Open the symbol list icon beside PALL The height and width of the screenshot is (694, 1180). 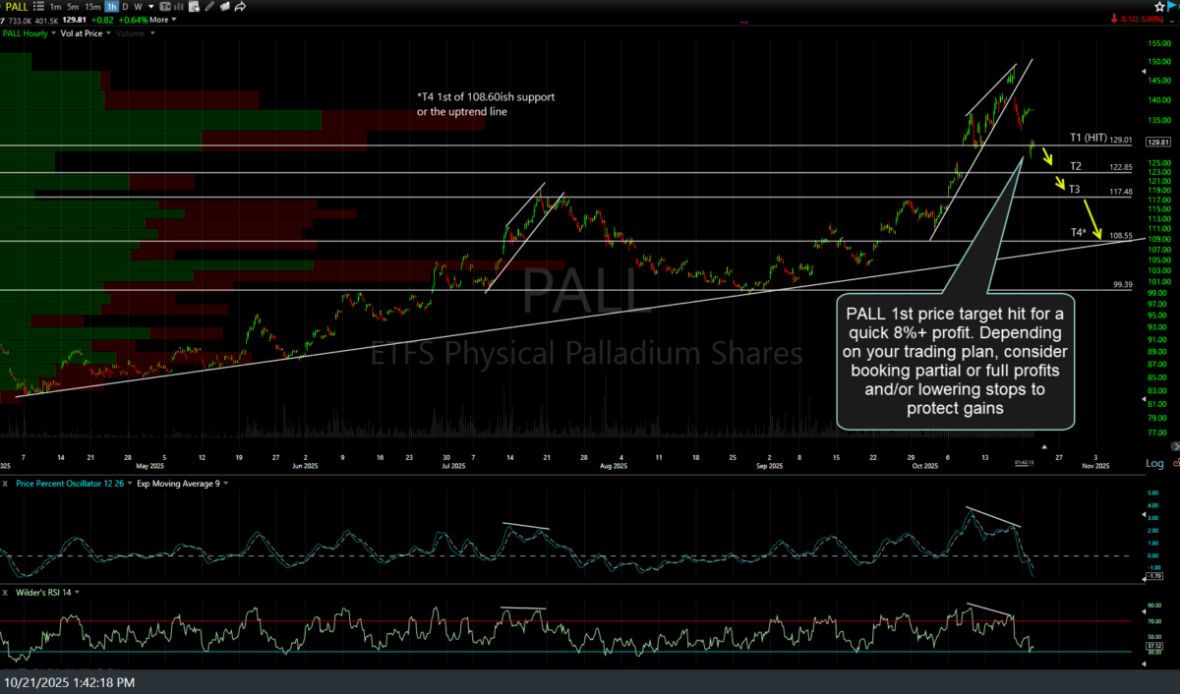click(x=41, y=6)
